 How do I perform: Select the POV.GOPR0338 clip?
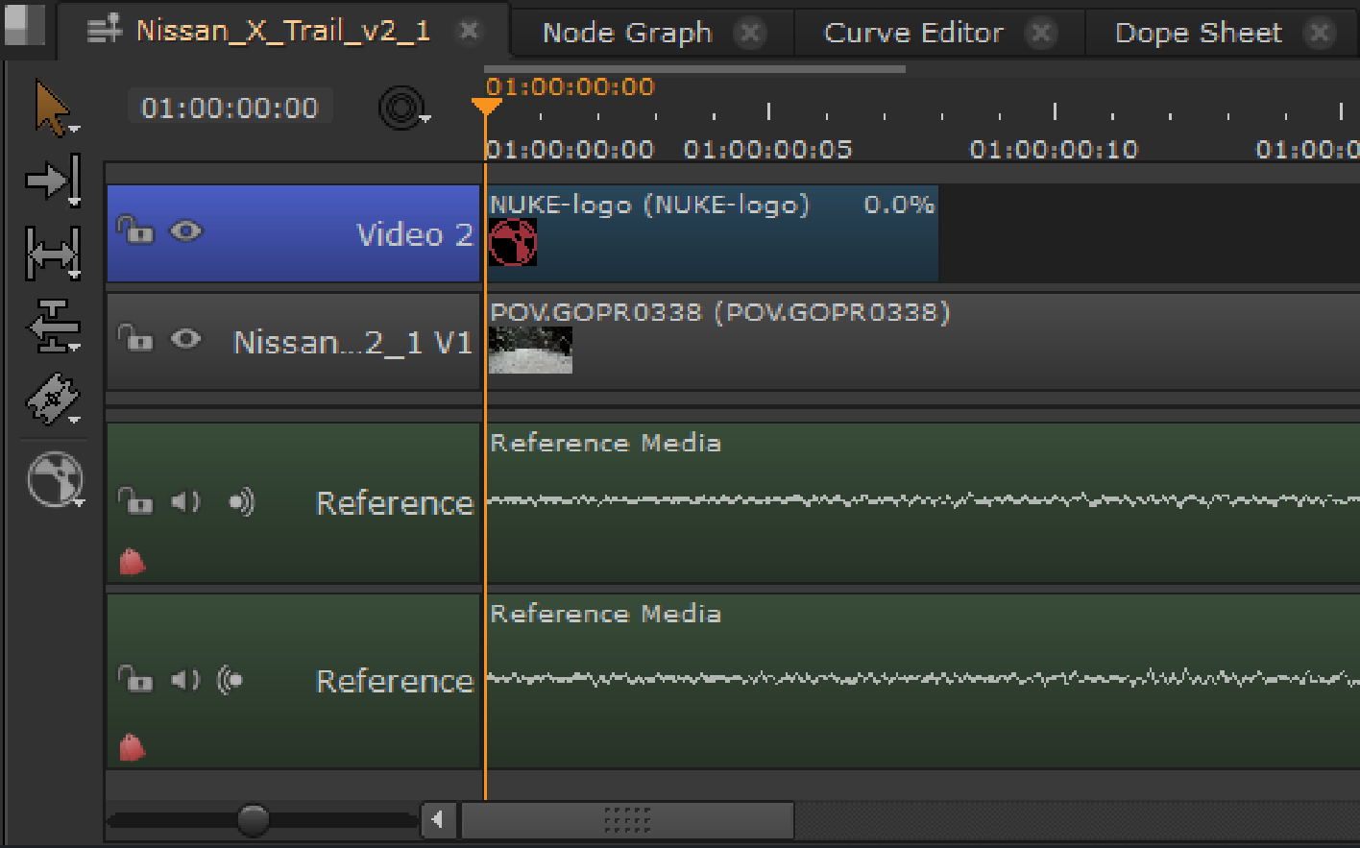coord(922,341)
